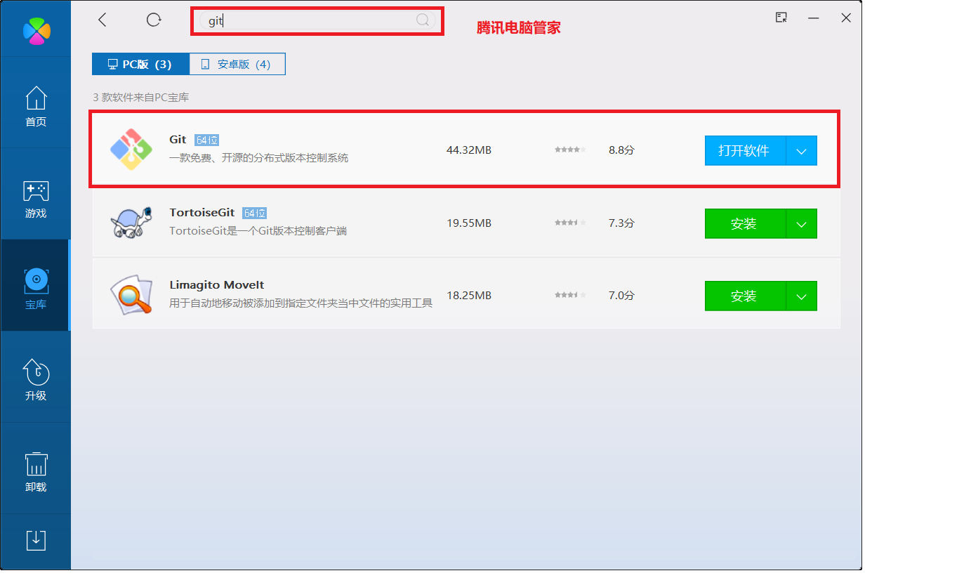Minimize the software manager window
The width and height of the screenshot is (971, 585).
(814, 18)
